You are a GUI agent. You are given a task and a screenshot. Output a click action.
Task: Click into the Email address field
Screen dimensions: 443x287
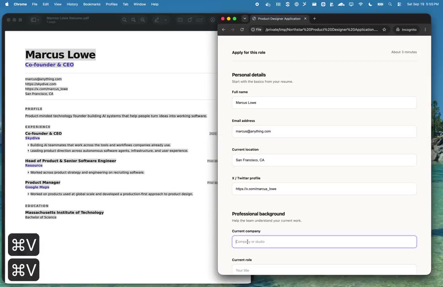pyautogui.click(x=324, y=131)
